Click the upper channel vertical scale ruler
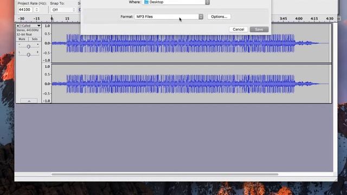The width and height of the screenshot is (347, 195). tap(47, 43)
